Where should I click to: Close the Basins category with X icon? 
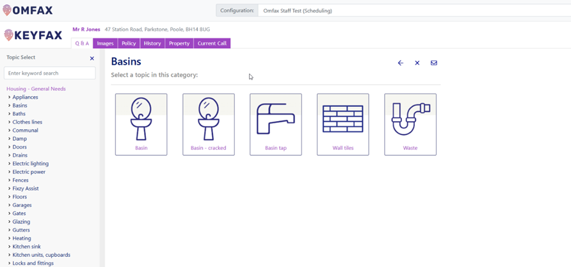click(417, 63)
